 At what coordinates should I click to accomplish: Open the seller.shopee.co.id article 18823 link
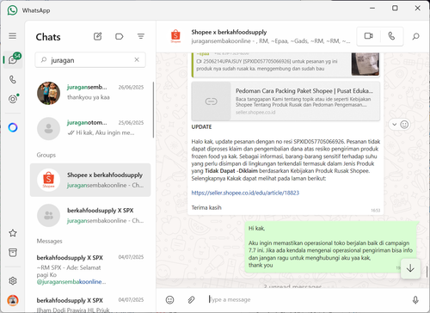(245, 193)
